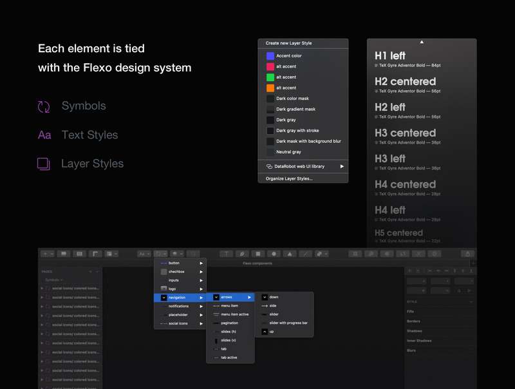Click the purple Layer Styles icon

click(44, 164)
